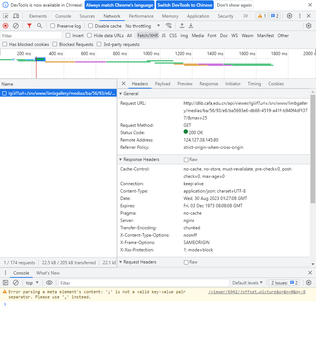316x341 pixels.
Task: Click the Import HAR file upload icon
Action: (x=182, y=26)
